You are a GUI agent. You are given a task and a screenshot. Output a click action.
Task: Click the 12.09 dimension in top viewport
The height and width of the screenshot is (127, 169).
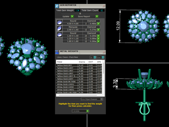[118, 26]
